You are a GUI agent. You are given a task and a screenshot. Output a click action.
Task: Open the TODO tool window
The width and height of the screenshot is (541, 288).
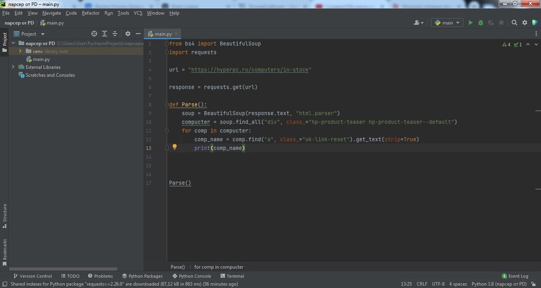[70, 276]
